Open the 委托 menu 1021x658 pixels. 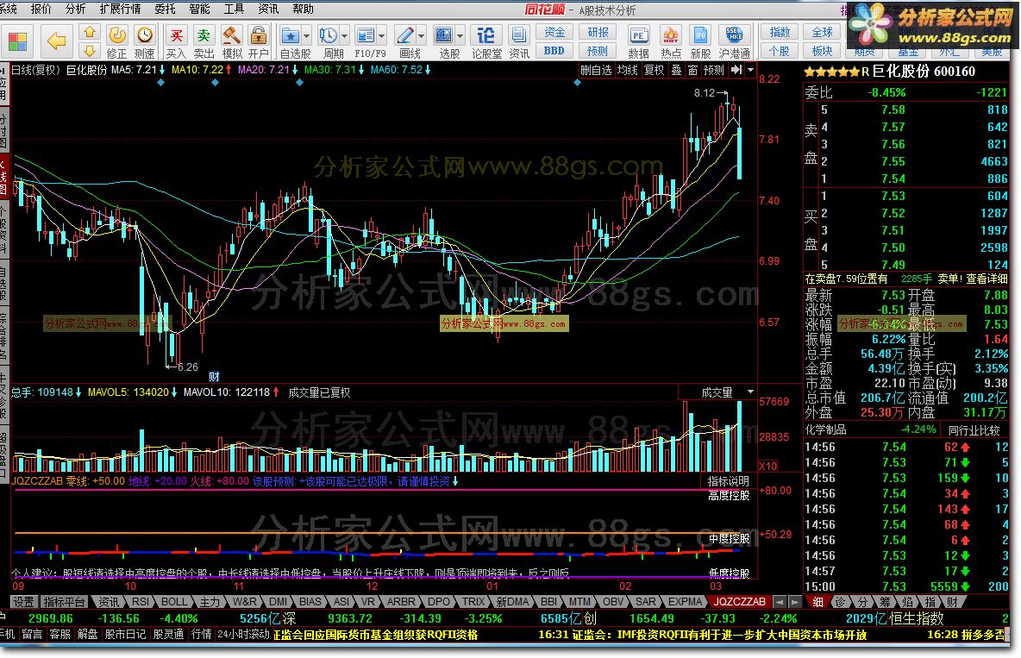pyautogui.click(x=166, y=9)
